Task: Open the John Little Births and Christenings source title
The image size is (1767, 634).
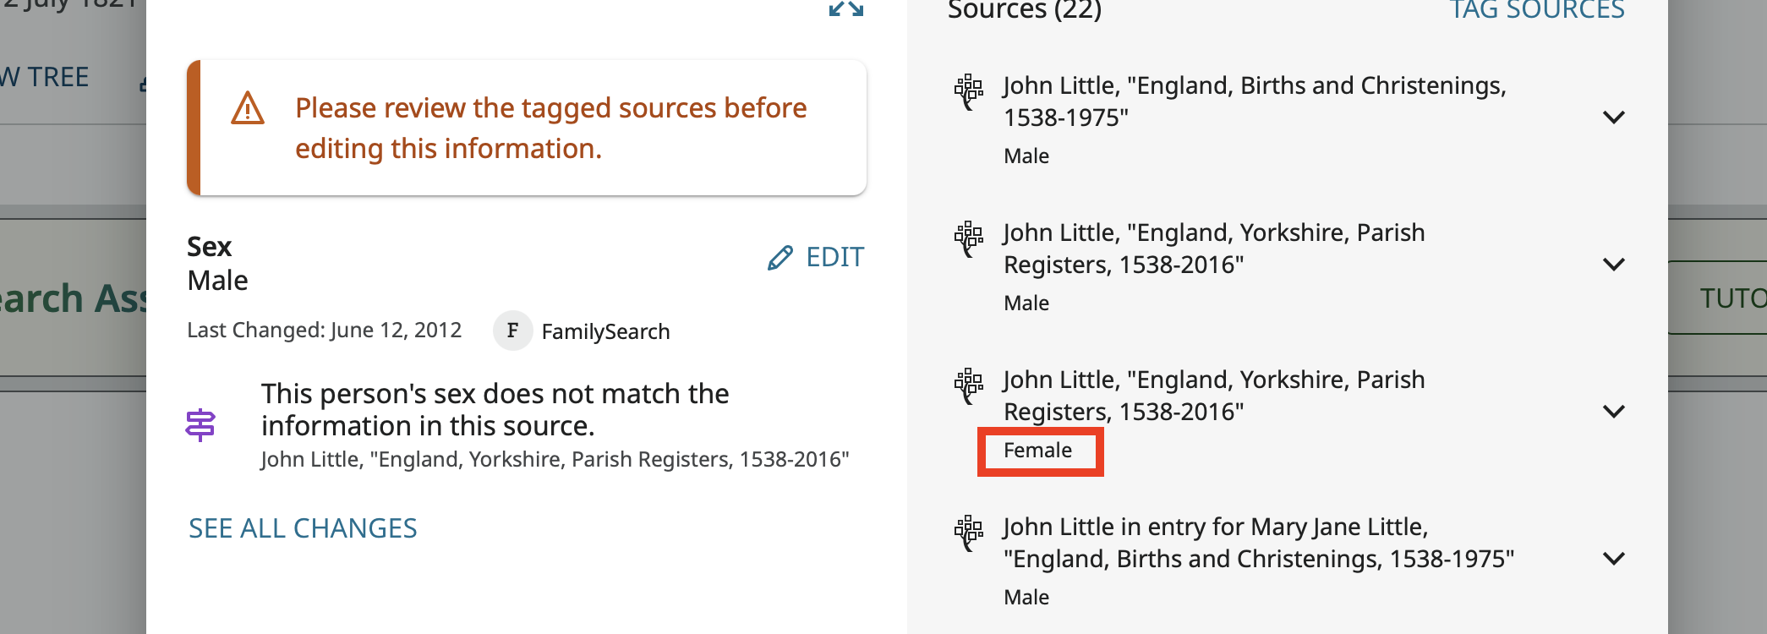Action: pyautogui.click(x=1255, y=101)
